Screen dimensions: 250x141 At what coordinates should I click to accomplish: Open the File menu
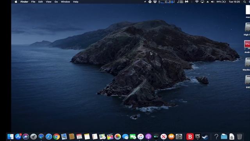tap(33, 2)
